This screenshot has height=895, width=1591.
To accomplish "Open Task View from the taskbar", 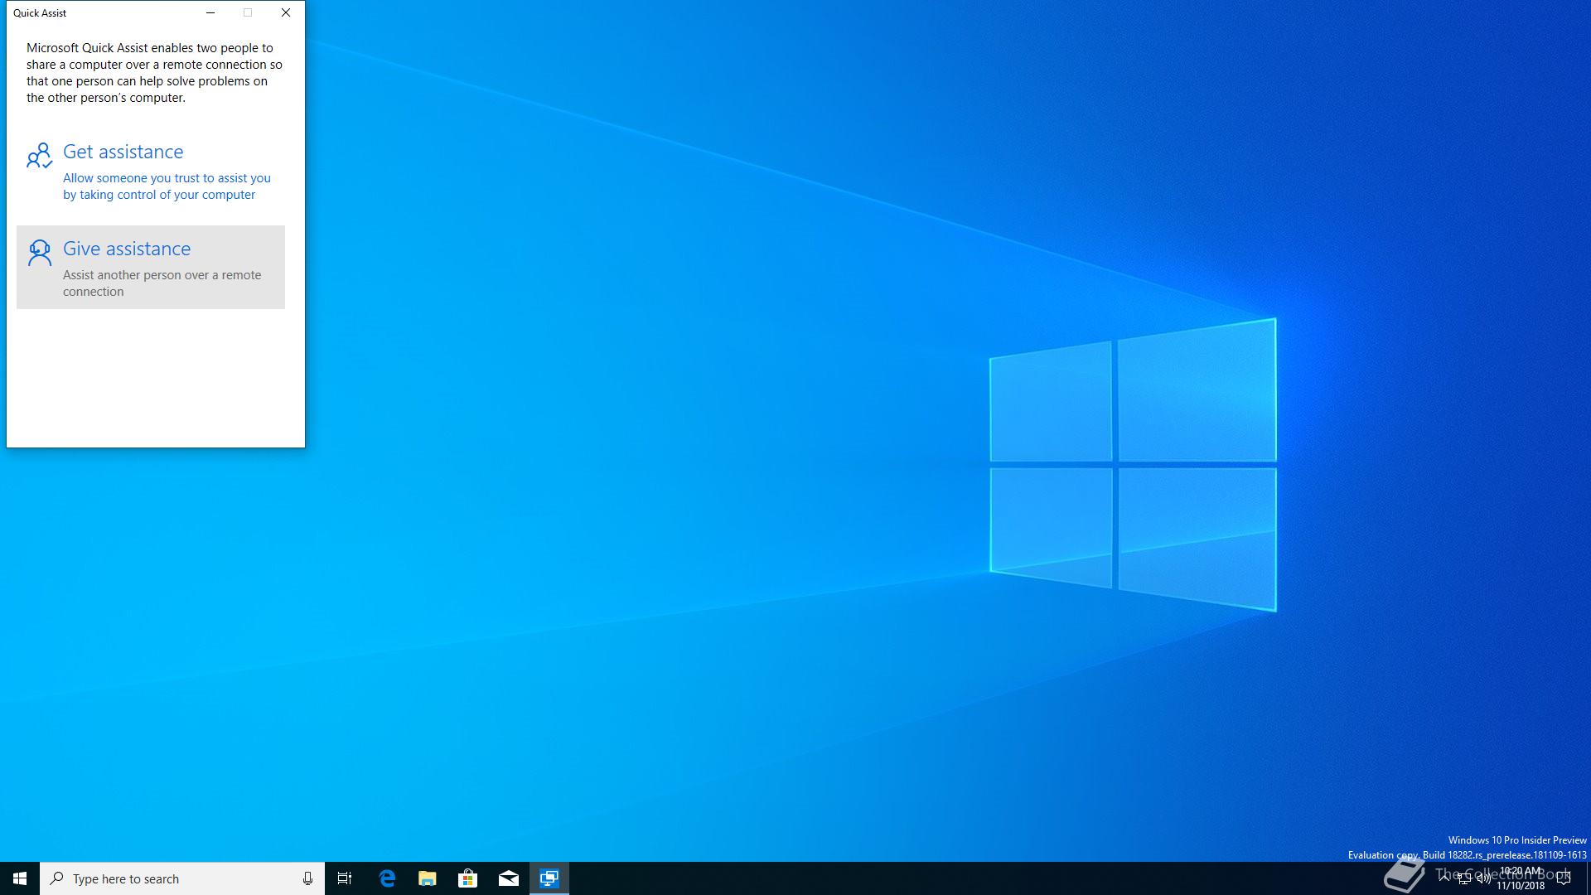I will (x=345, y=878).
